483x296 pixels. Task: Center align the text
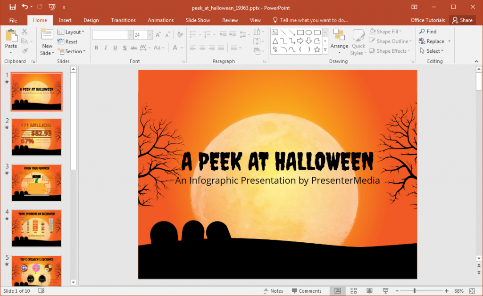point(202,47)
